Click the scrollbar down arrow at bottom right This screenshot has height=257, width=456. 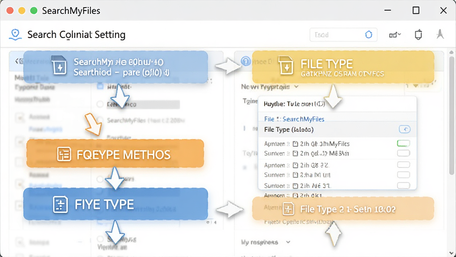tap(452, 253)
